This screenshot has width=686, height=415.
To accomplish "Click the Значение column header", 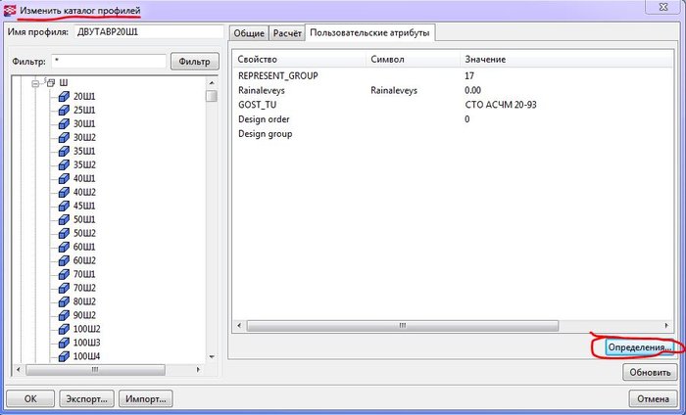I will point(566,60).
